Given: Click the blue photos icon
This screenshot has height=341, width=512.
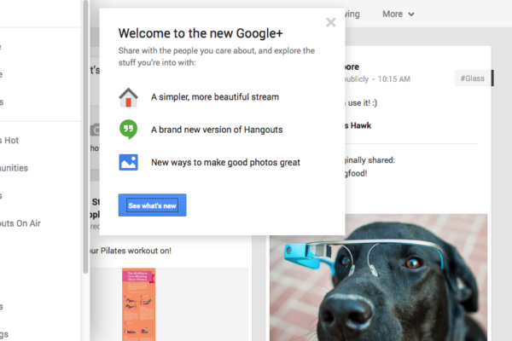Looking at the screenshot, I should [128, 162].
